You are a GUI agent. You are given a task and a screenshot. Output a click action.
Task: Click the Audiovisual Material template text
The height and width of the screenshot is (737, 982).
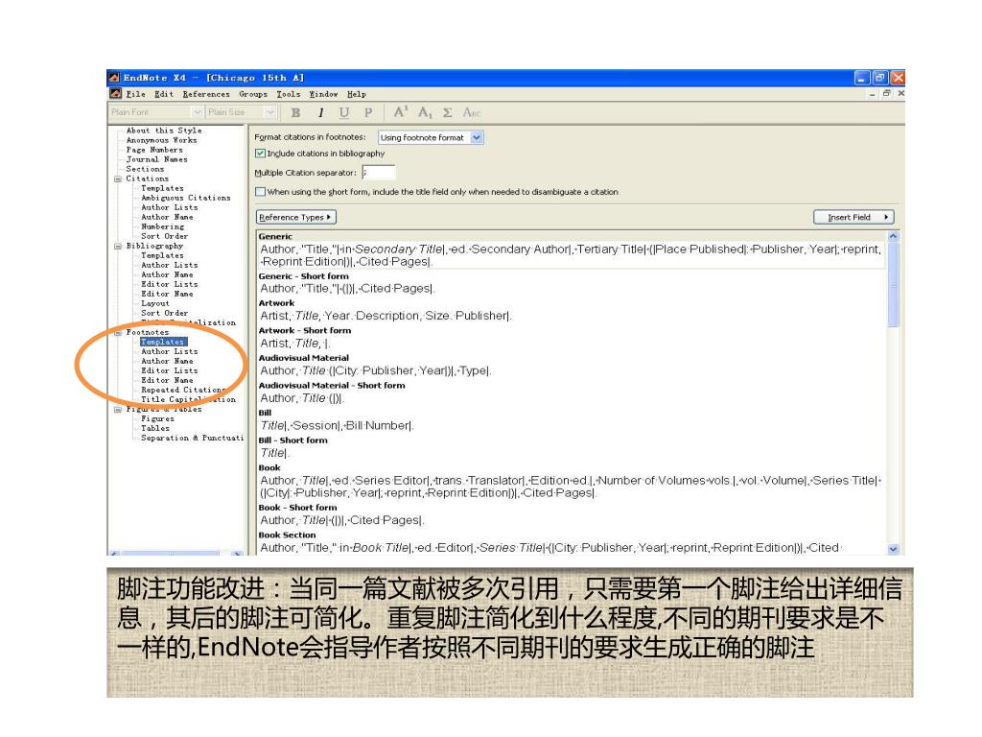[376, 371]
